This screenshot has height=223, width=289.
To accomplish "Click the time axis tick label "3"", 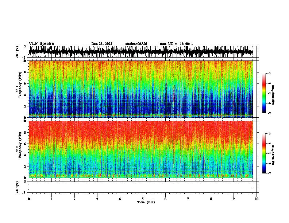I will (x=97, y=199).
